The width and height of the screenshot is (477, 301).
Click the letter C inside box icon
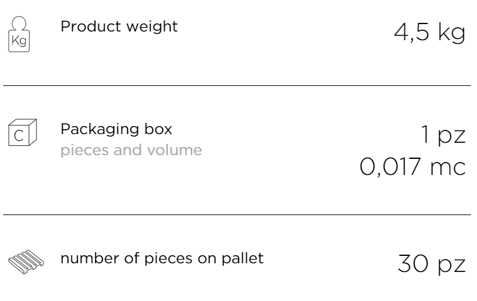pyautogui.click(x=19, y=136)
